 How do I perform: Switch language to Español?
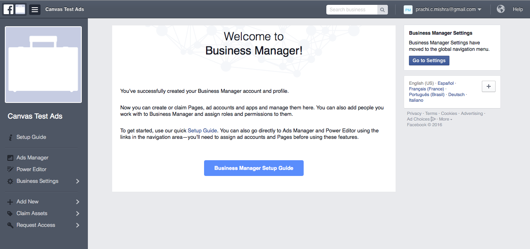pos(446,83)
